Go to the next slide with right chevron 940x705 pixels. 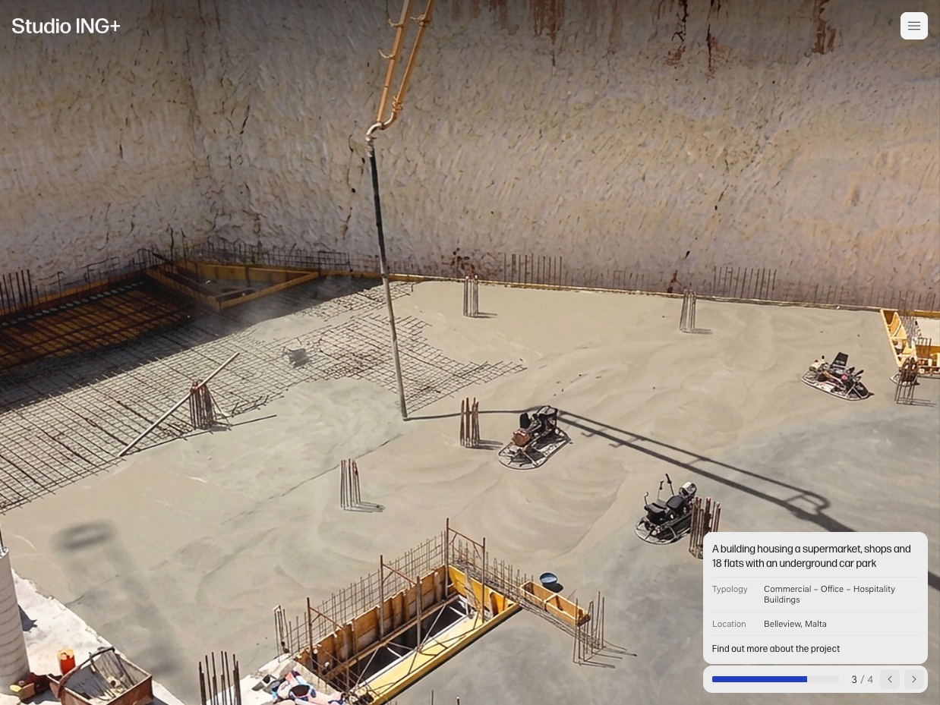(x=913, y=679)
